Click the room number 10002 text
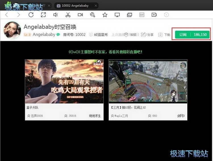Screen dimensions: 213x161 pyautogui.click(x=74, y=35)
